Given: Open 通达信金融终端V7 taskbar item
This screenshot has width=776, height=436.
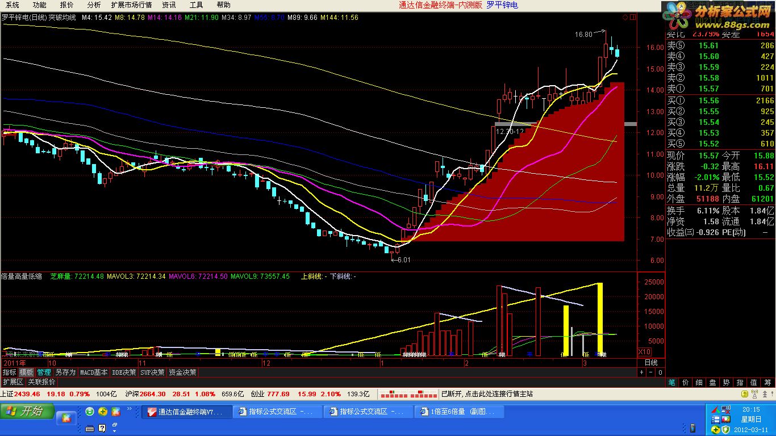Looking at the screenshot, I should tap(187, 412).
